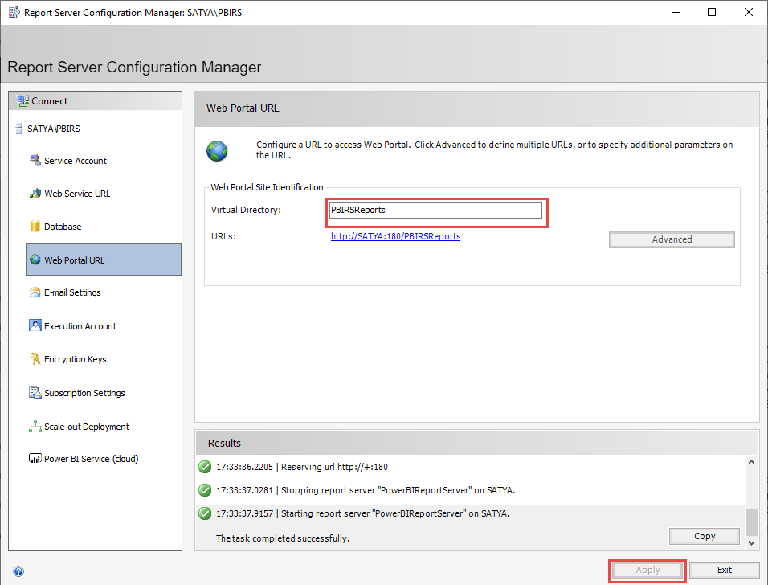Click the Connect panel header icon
Screen dimensions: 768x585
coord(21,100)
